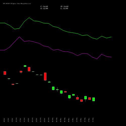Click the "02 Mar" date label
Screen dimensions: 126x126
[x=53, y=120]
